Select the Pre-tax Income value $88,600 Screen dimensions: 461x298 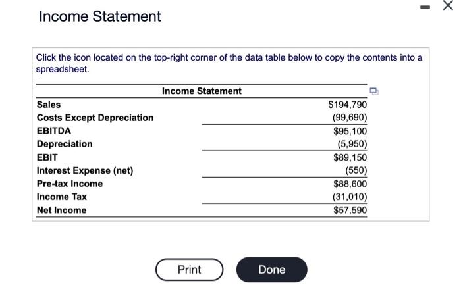350,184
